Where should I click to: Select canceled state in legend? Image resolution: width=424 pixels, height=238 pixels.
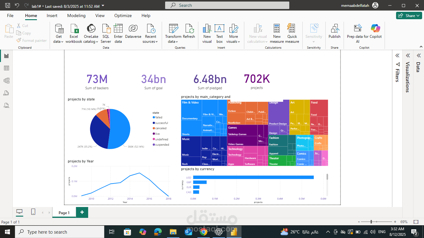click(x=160, y=128)
